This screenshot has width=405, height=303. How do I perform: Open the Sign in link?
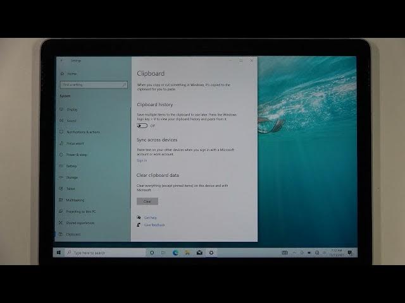click(142, 160)
